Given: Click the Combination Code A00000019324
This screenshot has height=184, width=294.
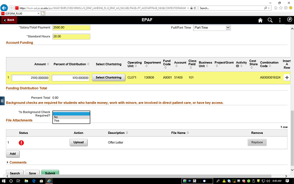Looking at the screenshot, I should pos(270,78).
